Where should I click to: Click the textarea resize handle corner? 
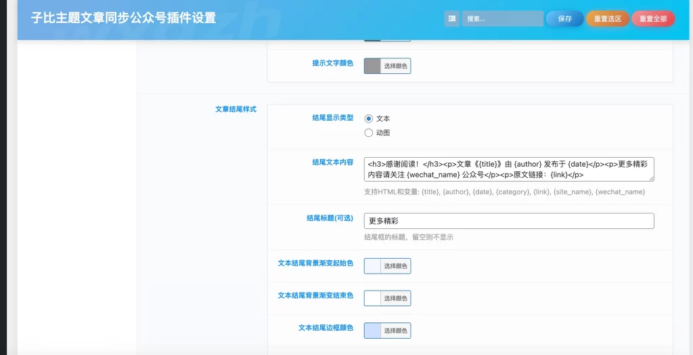(651, 179)
